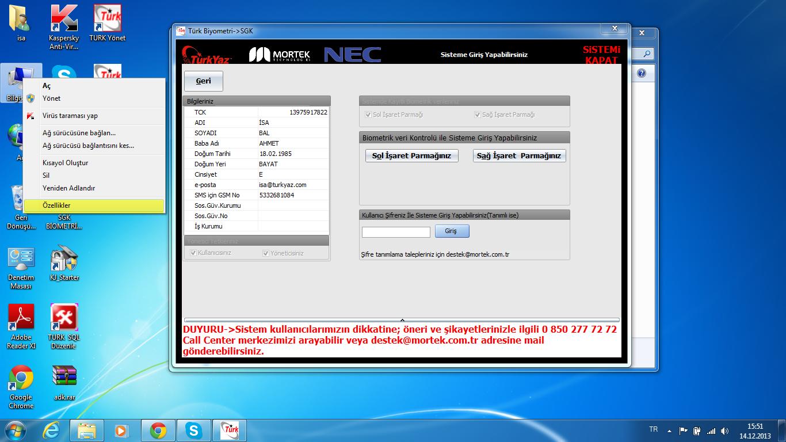Click the TurkYaz logo in header
This screenshot has width=786, height=442.
[208, 55]
